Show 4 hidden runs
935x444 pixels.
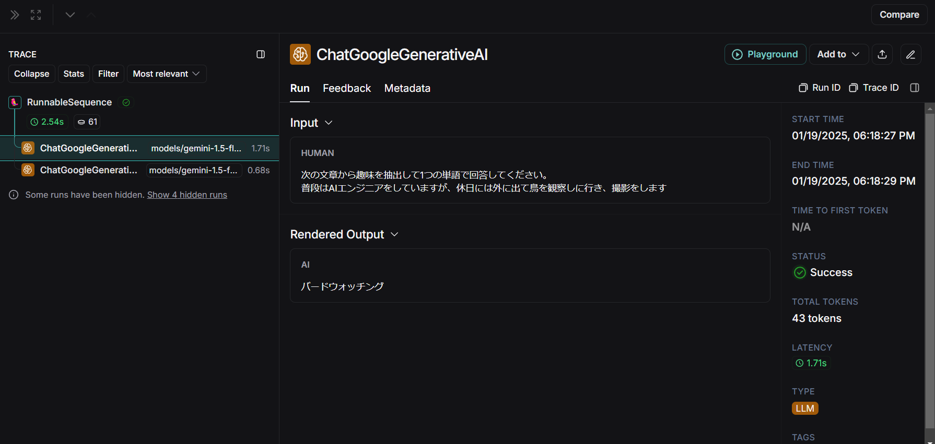[187, 195]
